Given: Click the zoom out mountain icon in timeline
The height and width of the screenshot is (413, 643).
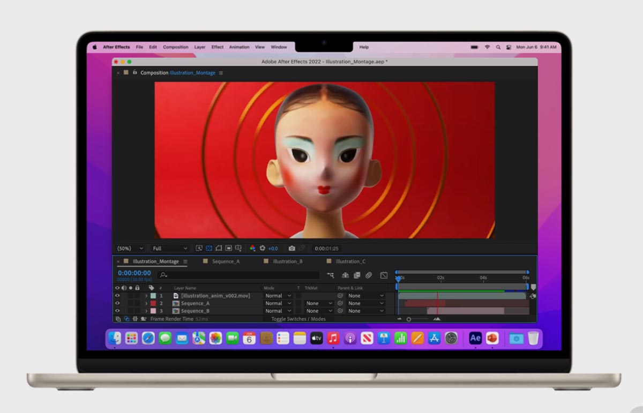Looking at the screenshot, I should click(x=399, y=319).
